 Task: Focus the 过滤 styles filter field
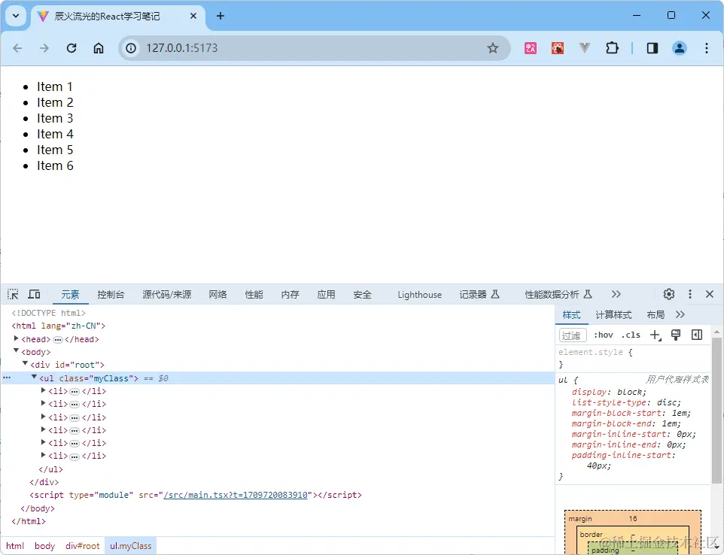click(573, 335)
